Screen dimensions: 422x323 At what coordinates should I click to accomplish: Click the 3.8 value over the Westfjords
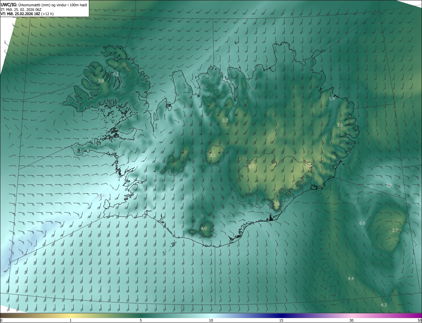(101, 81)
